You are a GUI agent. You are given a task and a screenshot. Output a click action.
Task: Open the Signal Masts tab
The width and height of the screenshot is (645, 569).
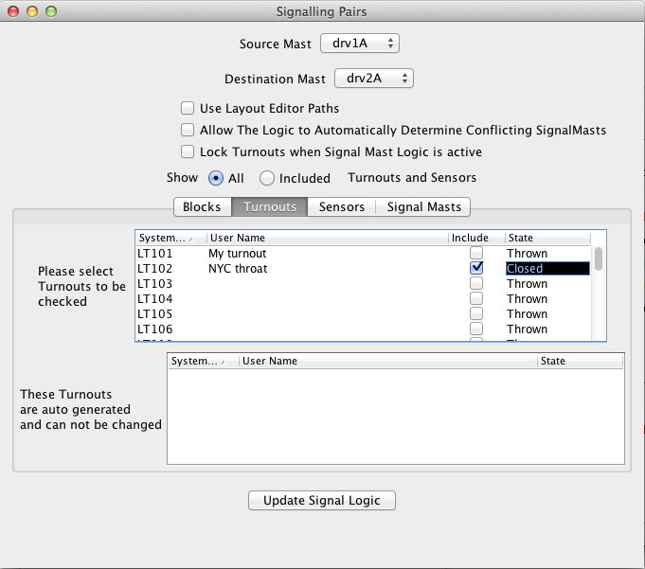pyautogui.click(x=423, y=206)
